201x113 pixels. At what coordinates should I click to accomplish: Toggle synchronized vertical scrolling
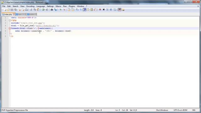pyautogui.click(x=69, y=10)
